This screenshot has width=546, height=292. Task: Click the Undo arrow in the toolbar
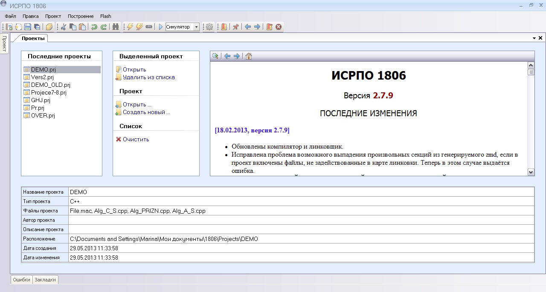pos(94,27)
